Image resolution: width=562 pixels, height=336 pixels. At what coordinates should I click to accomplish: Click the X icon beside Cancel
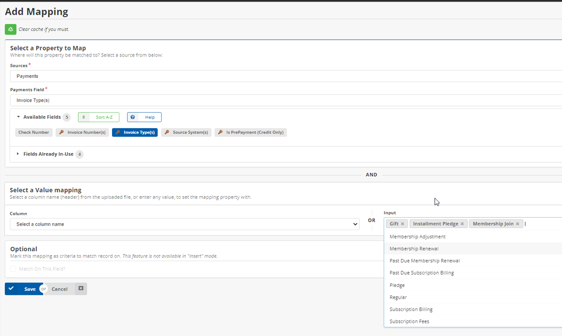[81, 289]
